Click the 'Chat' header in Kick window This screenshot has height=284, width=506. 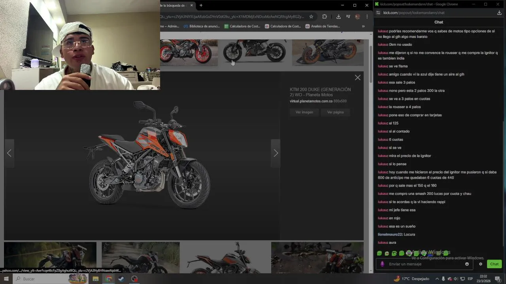(x=439, y=22)
